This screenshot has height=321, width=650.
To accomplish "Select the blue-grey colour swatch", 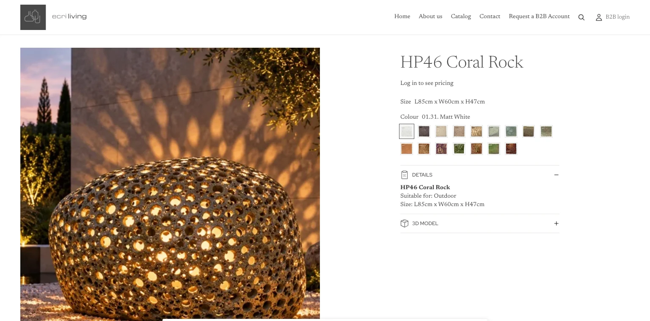I will click(x=511, y=131).
